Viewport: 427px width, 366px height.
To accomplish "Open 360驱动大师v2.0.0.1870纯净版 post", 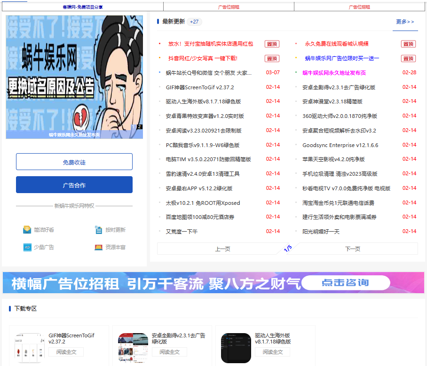I will click(x=340, y=116).
